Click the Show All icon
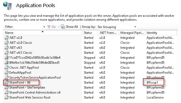181x103 pixels. 63,27
